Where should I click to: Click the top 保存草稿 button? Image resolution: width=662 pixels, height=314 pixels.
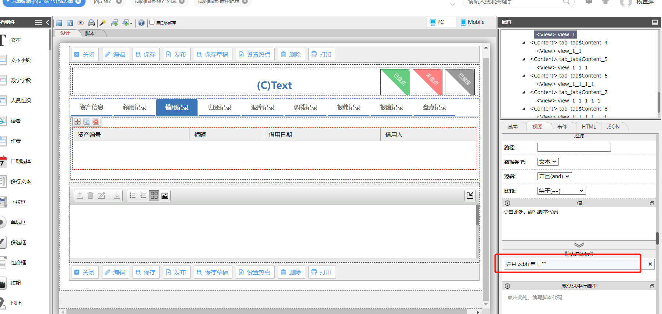pos(213,55)
